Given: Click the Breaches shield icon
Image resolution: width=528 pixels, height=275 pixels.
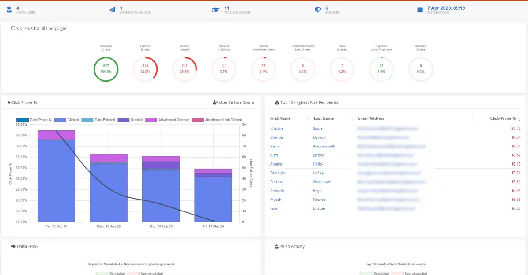Looking at the screenshot, I should point(317,10).
